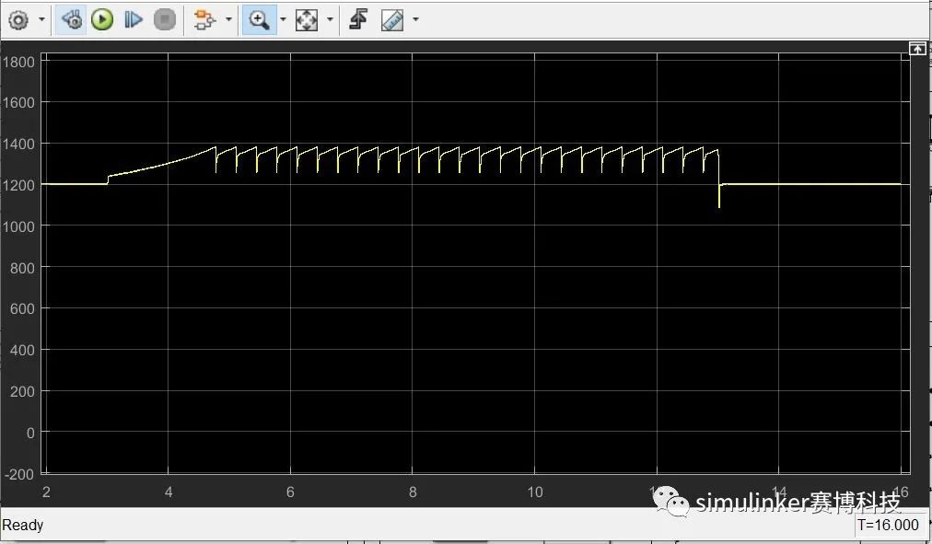The width and height of the screenshot is (932, 544).
Task: Open the Cursor Measurements ruler tool
Action: [390, 18]
